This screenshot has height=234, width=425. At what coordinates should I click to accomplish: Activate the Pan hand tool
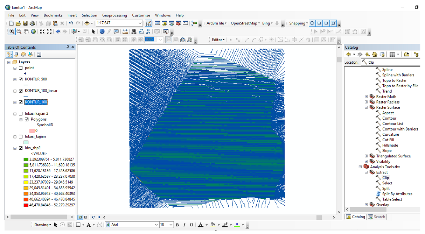(26, 31)
